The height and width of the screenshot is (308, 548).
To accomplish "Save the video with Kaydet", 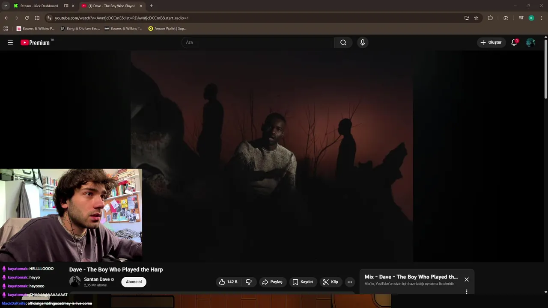I will pyautogui.click(x=303, y=282).
